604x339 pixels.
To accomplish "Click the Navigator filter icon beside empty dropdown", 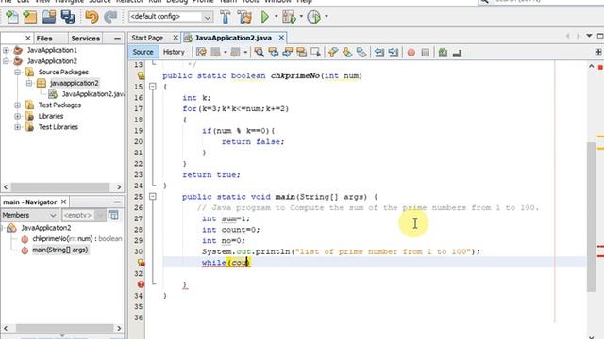I will tap(113, 216).
